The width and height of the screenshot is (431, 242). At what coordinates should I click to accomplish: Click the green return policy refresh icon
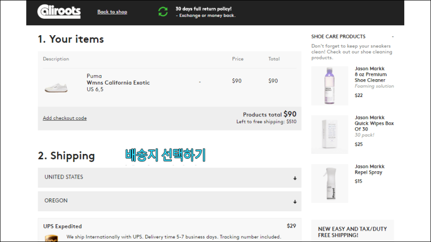coord(163,12)
